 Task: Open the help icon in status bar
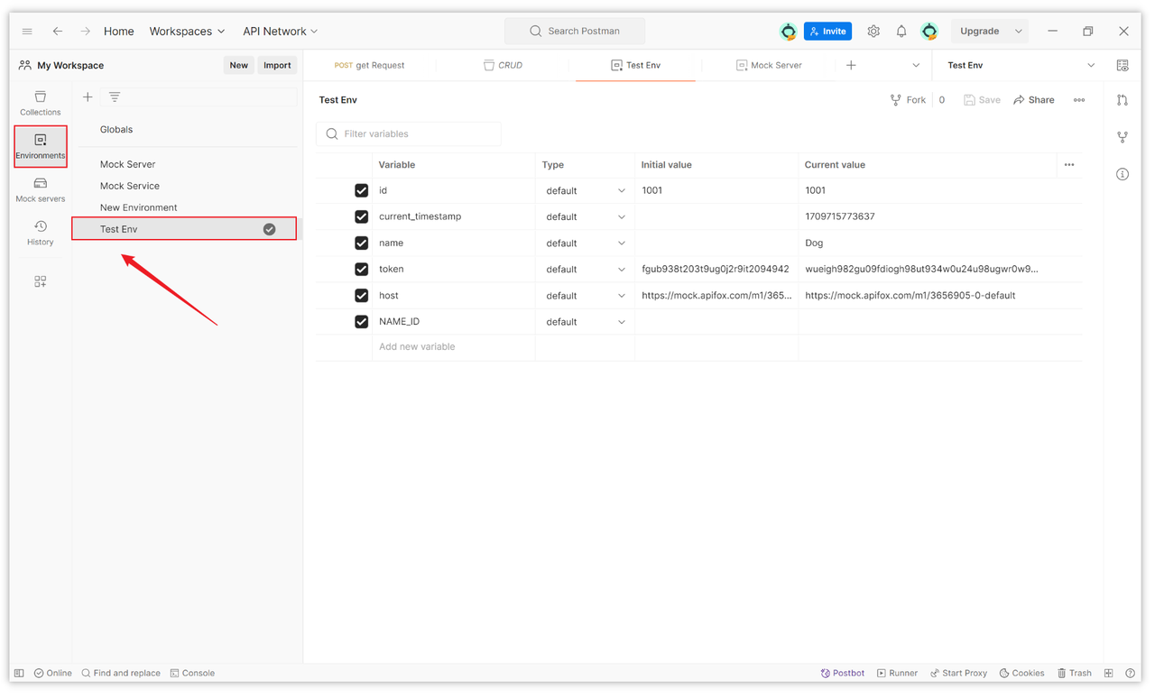[x=1131, y=673]
